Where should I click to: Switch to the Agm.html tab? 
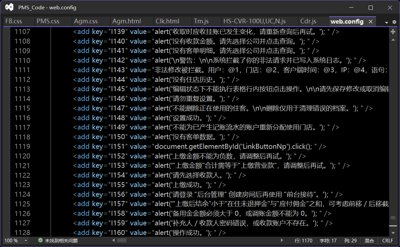(x=126, y=21)
